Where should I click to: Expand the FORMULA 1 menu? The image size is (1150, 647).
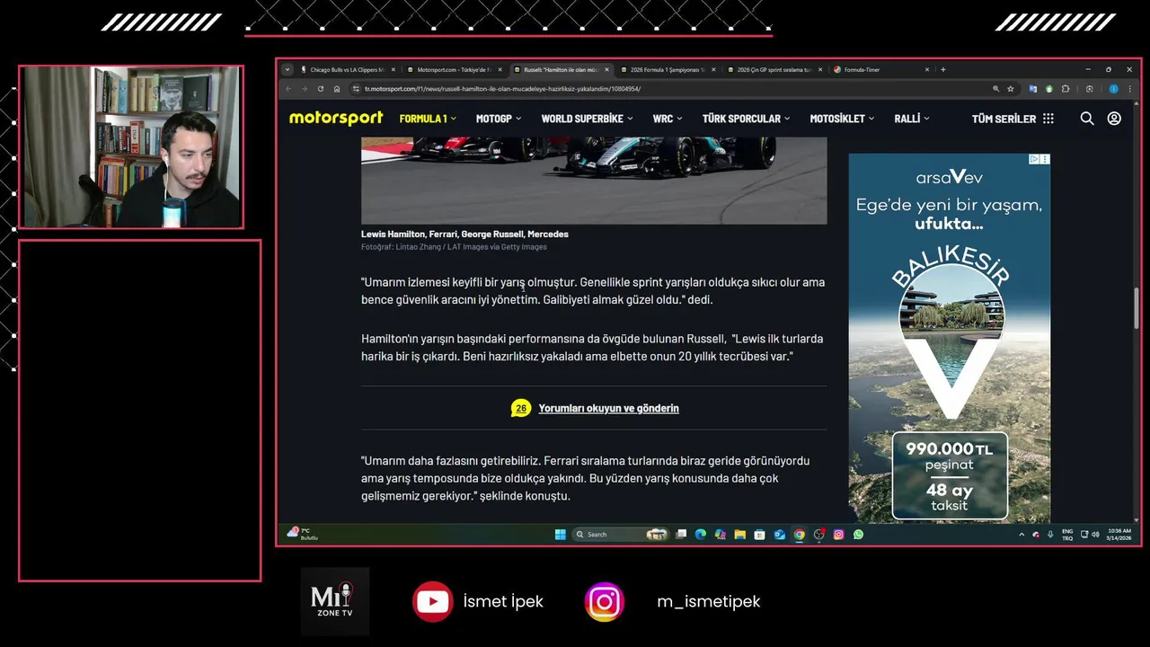428,119
